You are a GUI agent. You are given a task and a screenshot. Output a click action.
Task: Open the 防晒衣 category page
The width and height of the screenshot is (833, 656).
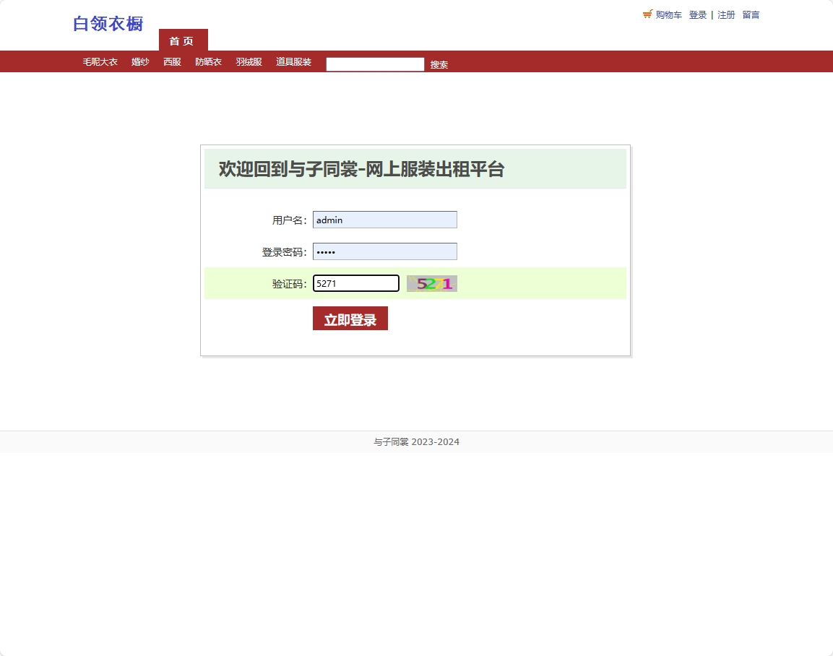click(208, 61)
